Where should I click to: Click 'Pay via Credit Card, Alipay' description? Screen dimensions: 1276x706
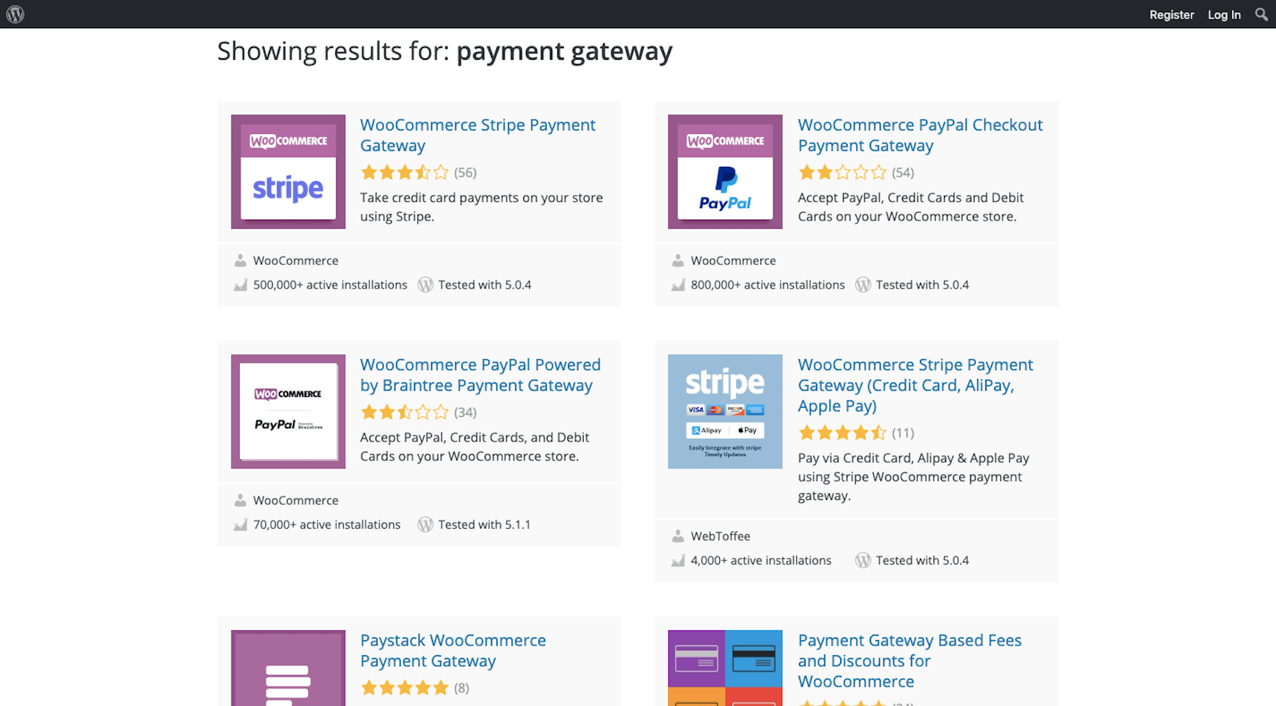[x=913, y=477]
